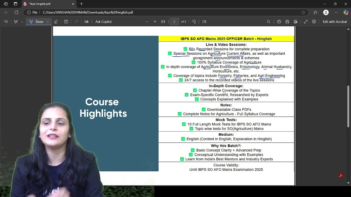Print the PDF document

pos(279,22)
